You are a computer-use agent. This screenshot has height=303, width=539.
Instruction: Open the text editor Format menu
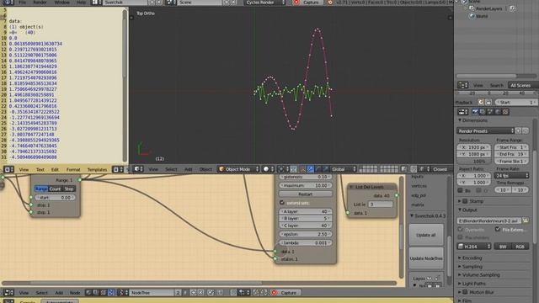coord(73,169)
